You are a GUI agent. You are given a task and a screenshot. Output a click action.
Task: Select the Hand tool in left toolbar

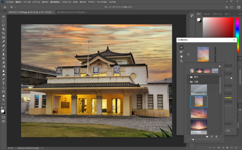pos(3,95)
